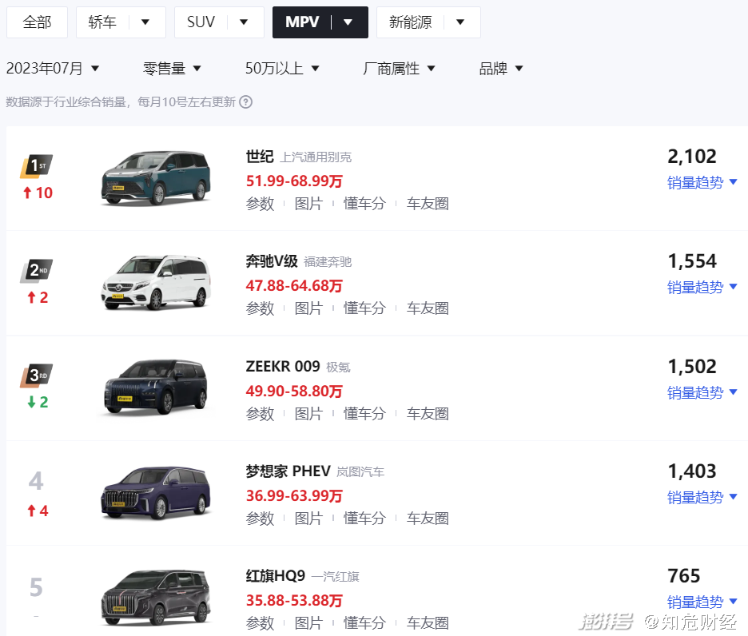The image size is (748, 636).
Task: Open the 2023年07月 date dropdown
Action: coord(53,69)
